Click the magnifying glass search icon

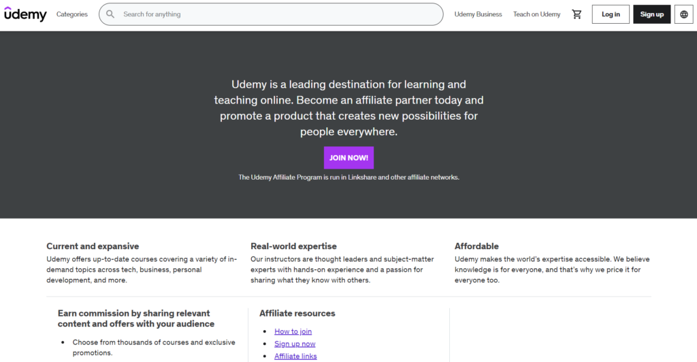tap(110, 14)
